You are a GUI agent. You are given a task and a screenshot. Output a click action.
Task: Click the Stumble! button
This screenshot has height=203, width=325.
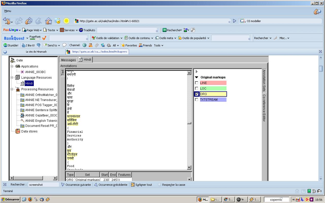[11, 45]
